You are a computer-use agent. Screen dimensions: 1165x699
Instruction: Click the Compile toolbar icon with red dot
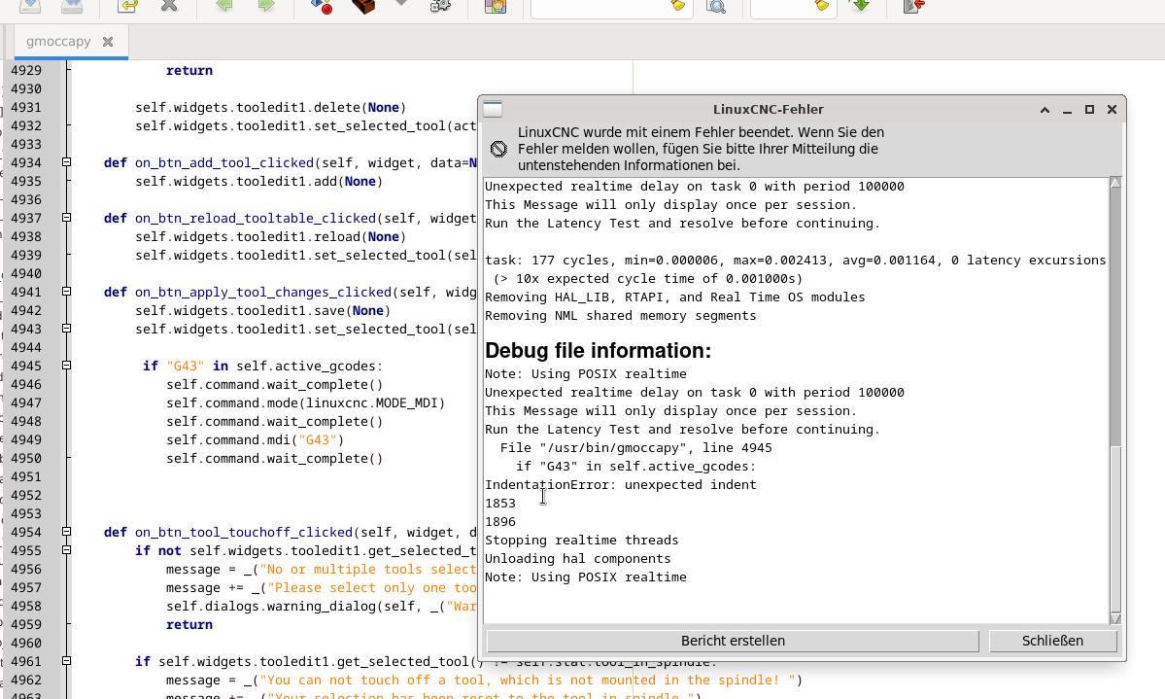[x=322, y=6]
